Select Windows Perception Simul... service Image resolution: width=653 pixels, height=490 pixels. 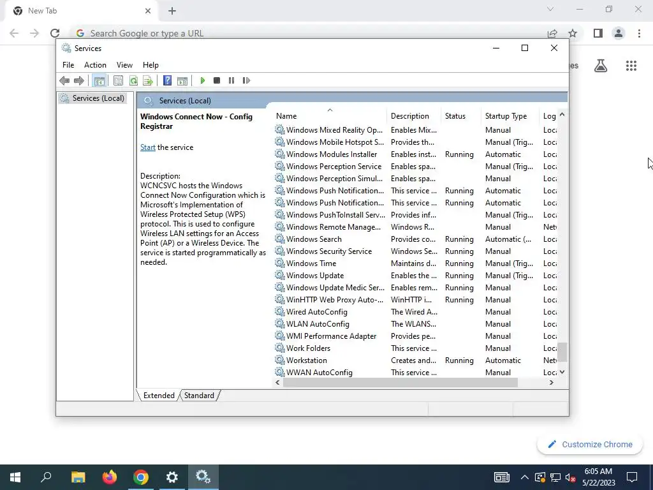pos(416,179)
